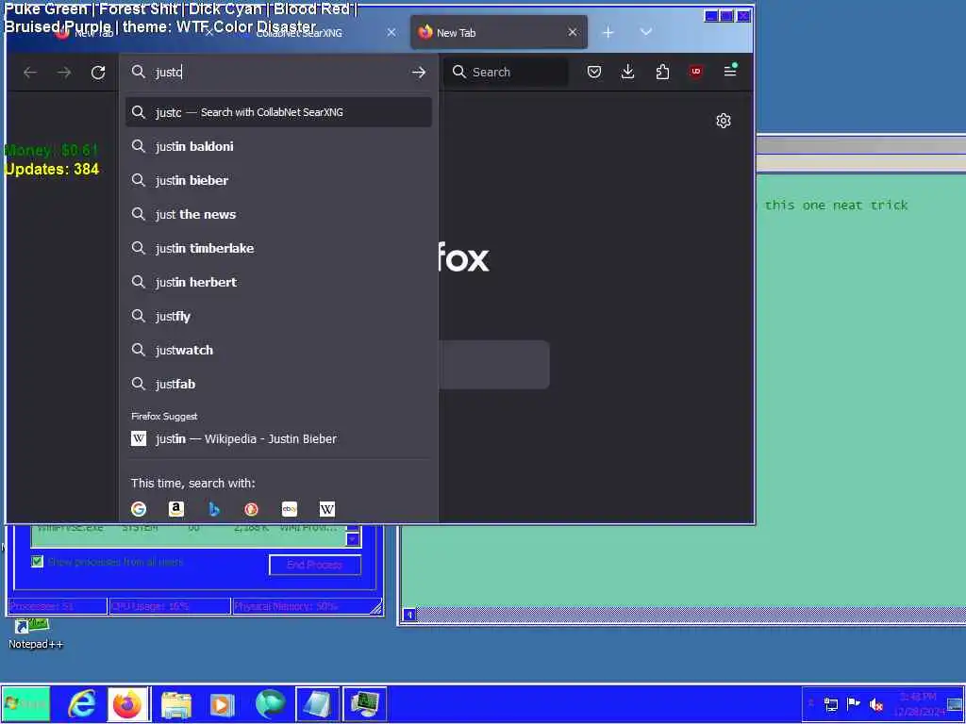Launch Windows Media Player from taskbar
This screenshot has width=966, height=724.
[223, 704]
